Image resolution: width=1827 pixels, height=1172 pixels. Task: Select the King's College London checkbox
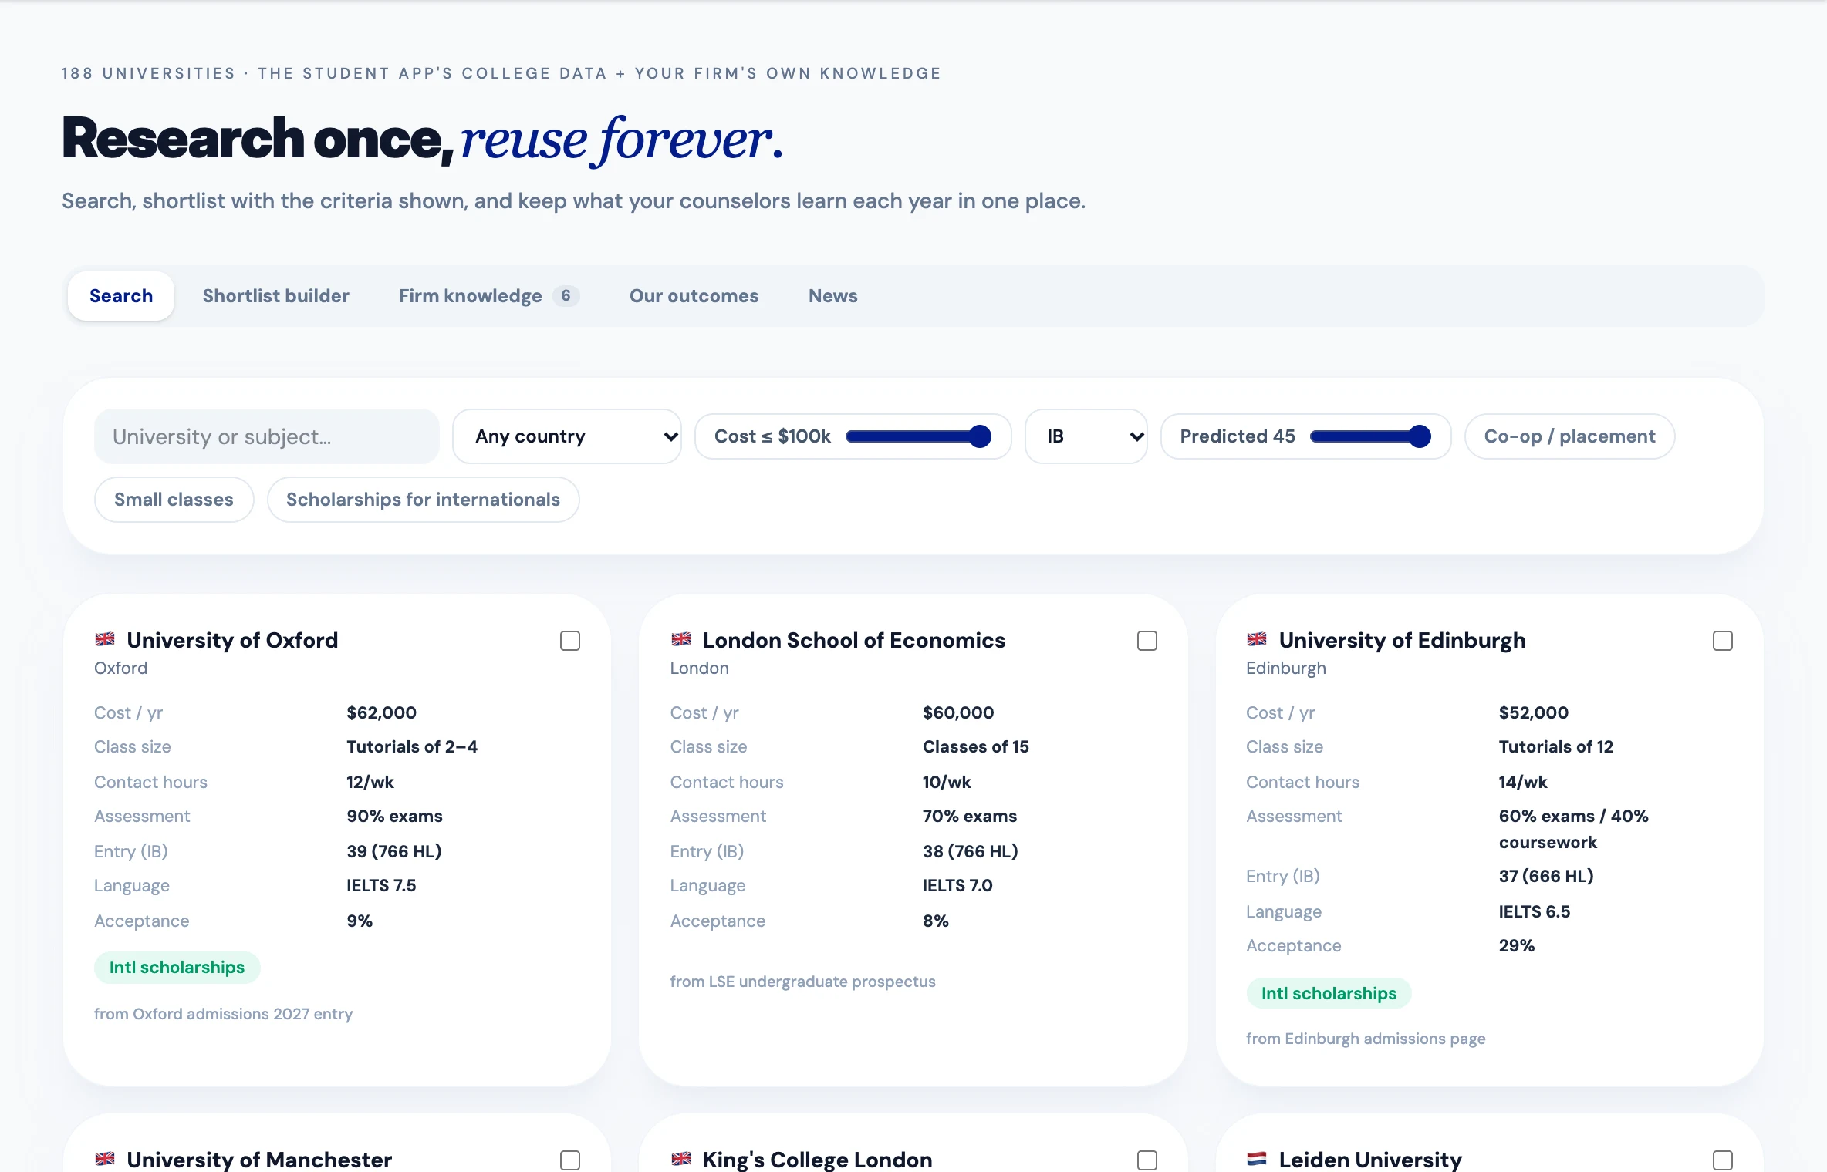point(1147,1160)
